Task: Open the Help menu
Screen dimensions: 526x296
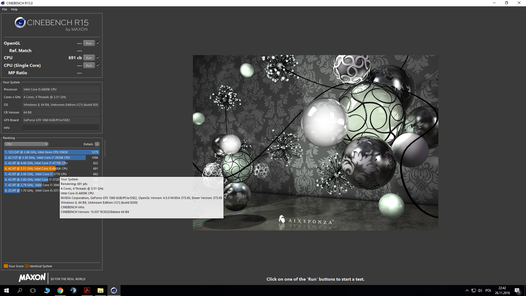Action: [14, 9]
